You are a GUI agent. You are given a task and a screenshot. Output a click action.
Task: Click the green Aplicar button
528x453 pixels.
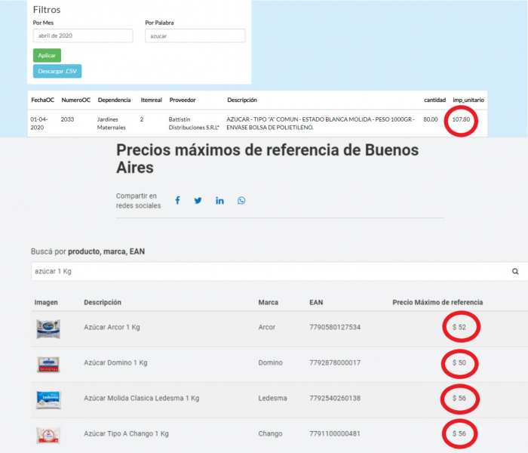[47, 55]
